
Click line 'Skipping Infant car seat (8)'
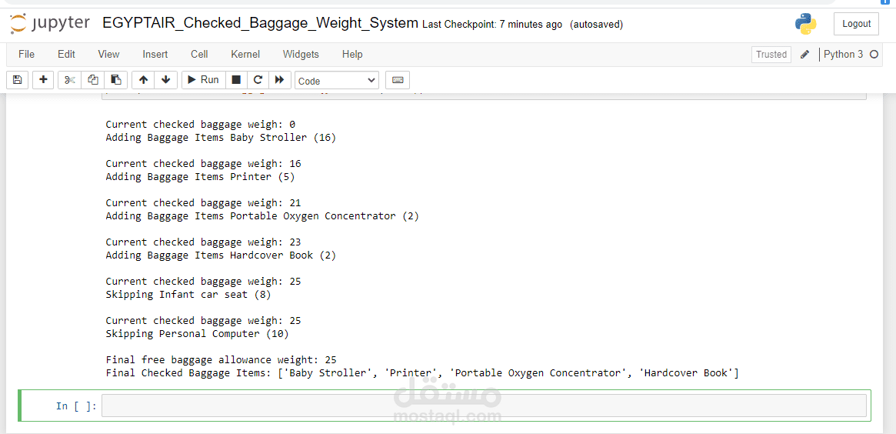[188, 295]
